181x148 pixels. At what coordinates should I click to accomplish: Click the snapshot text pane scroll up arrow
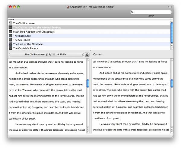[88, 129]
